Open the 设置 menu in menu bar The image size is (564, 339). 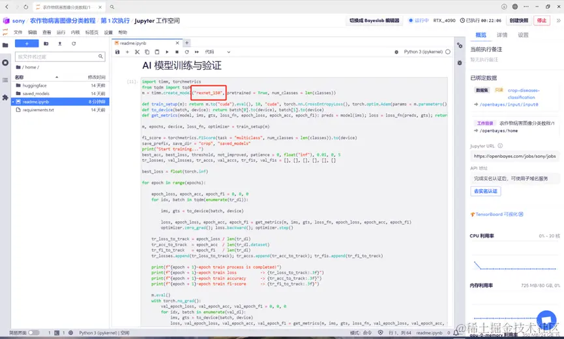(108, 33)
